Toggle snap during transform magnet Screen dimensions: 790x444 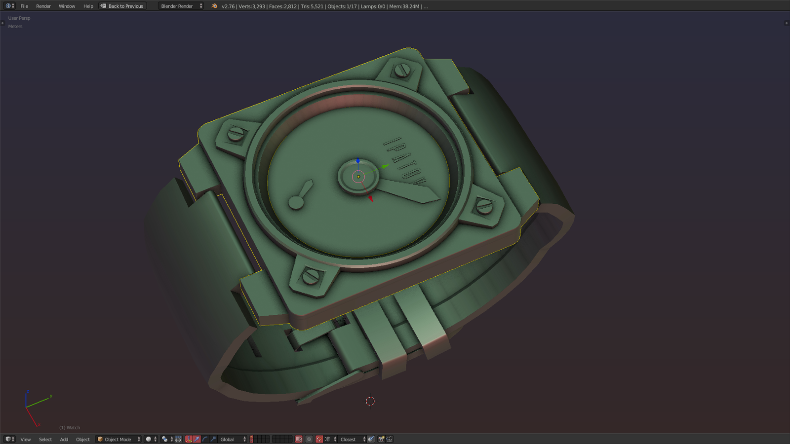[319, 439]
